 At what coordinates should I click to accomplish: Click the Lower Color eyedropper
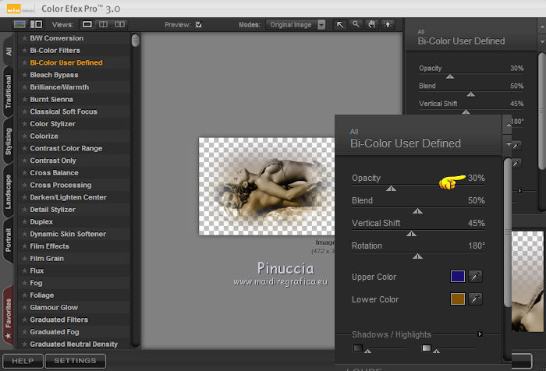tap(474, 299)
